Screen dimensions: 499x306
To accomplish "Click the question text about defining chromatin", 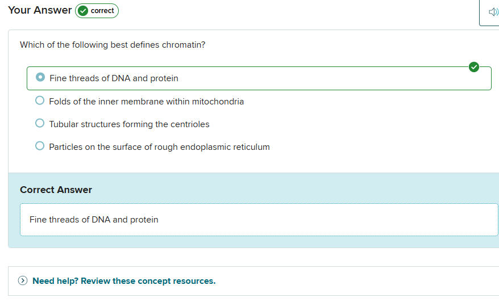I will tap(113, 45).
